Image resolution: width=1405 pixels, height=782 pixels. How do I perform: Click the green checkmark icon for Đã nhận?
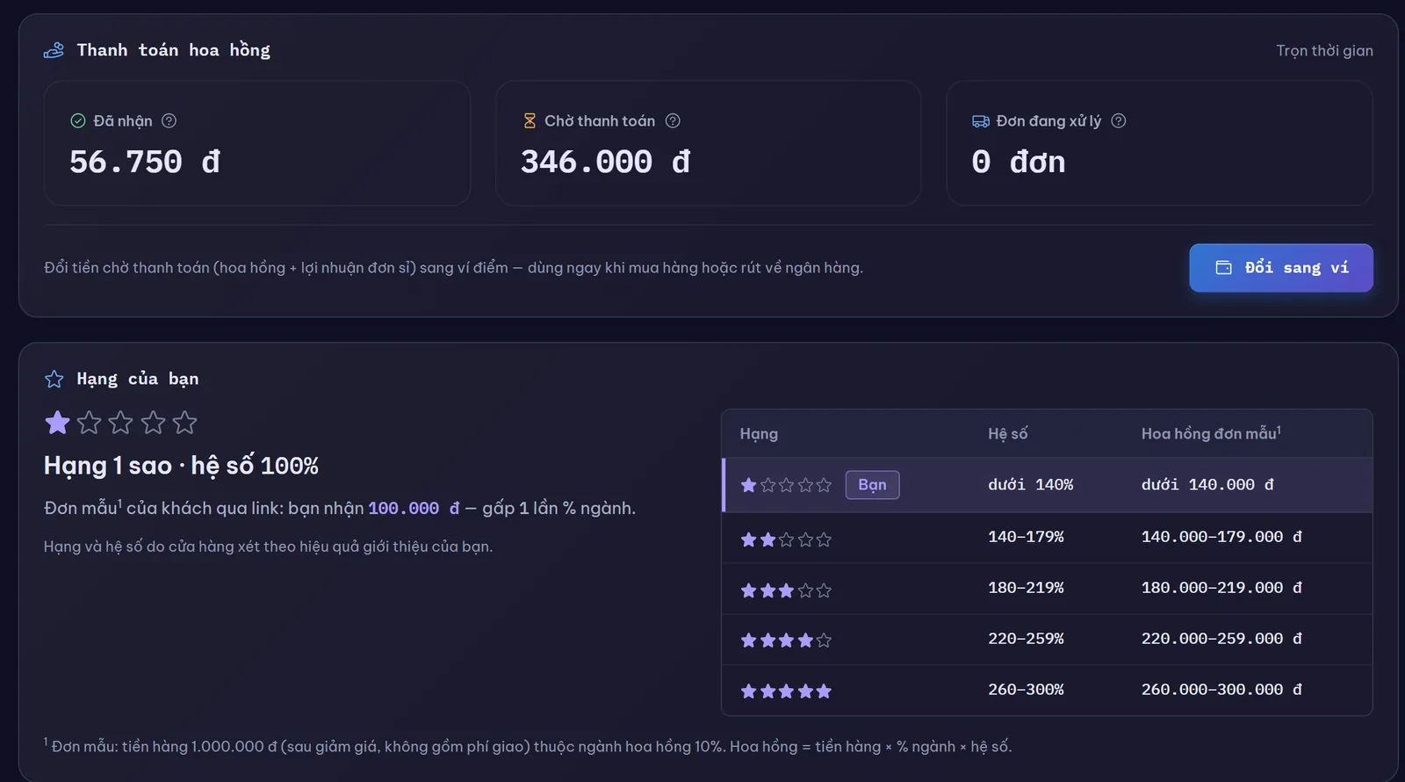click(x=78, y=121)
